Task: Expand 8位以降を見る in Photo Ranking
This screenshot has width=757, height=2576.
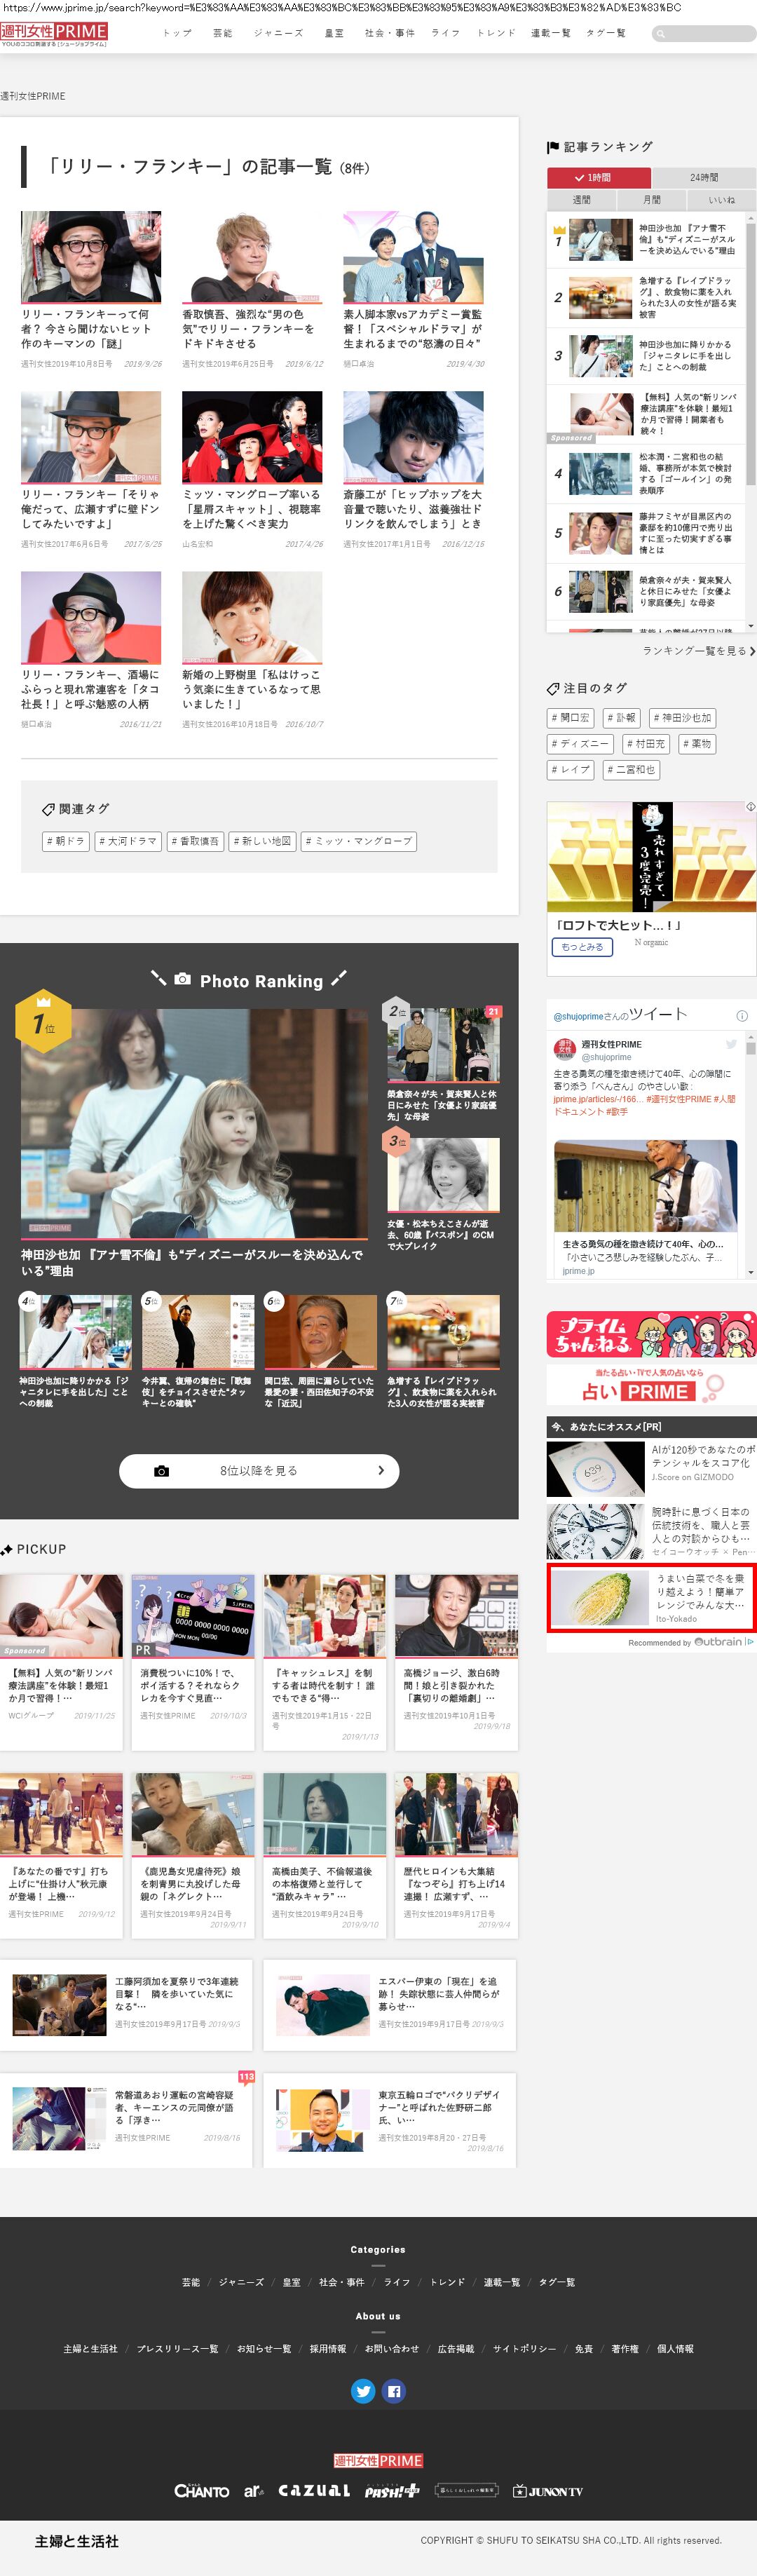Action: [259, 1470]
